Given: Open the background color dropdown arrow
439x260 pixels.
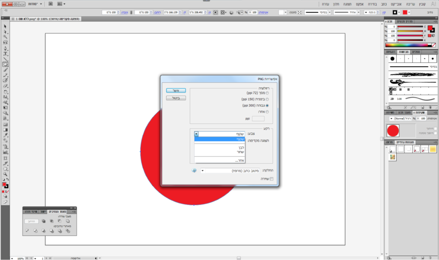Looking at the screenshot, I should (x=196, y=134).
